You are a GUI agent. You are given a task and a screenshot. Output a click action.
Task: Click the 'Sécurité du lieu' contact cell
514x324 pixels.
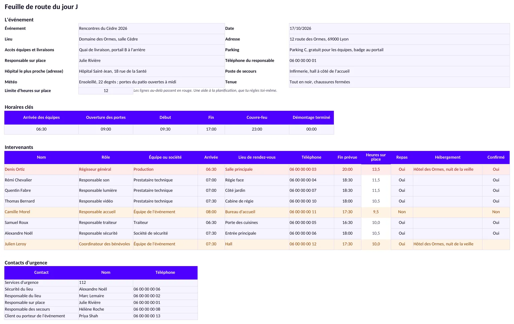(x=42, y=289)
